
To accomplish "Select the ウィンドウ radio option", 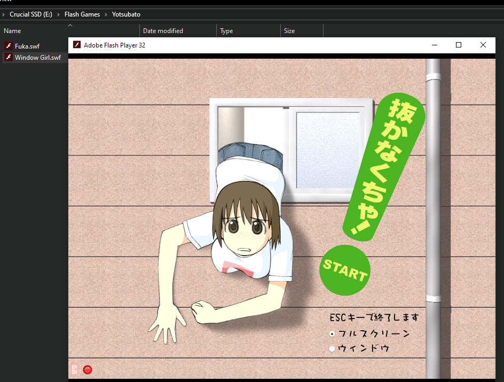I will point(333,348).
